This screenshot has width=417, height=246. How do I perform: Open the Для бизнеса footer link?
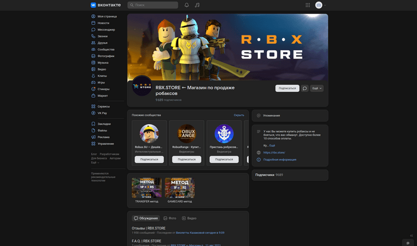tap(99, 158)
